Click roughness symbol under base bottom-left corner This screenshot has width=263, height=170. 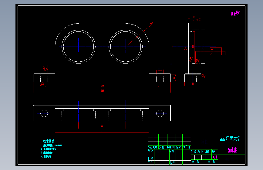coord(42,84)
